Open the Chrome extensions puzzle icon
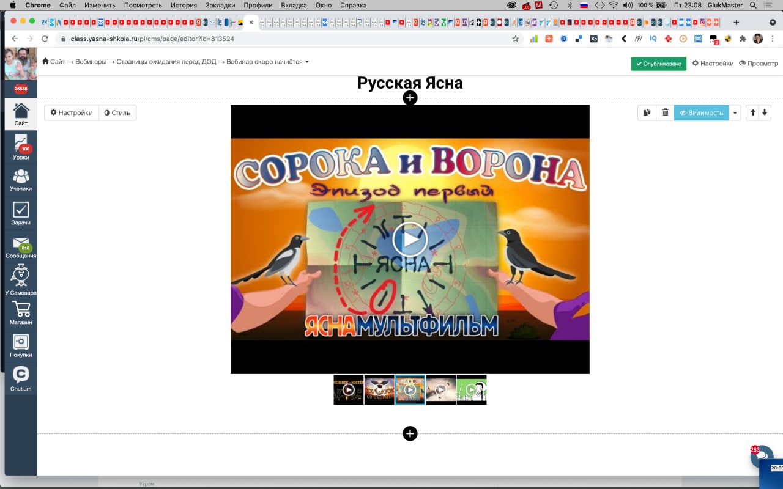This screenshot has height=489, width=783. pos(743,39)
